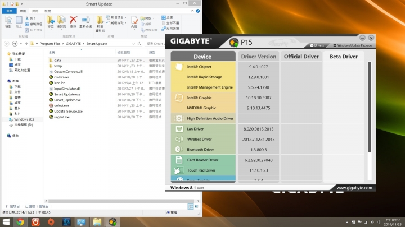Viewport: 405px width, 227px height.
Task: Click the Edit (編輯) icon in ribbon
Action: click(142, 24)
